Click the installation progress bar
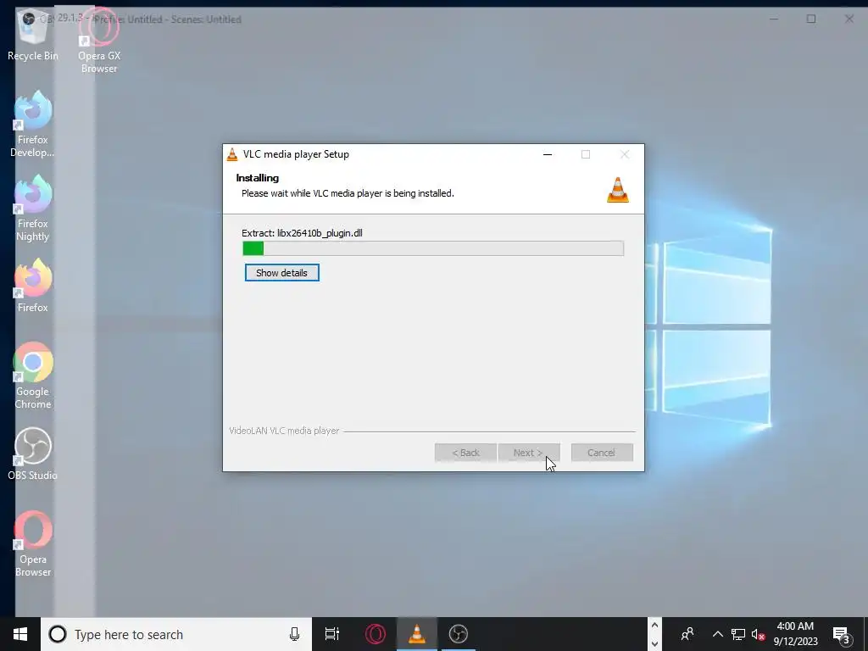The width and height of the screenshot is (868, 651). pos(433,248)
